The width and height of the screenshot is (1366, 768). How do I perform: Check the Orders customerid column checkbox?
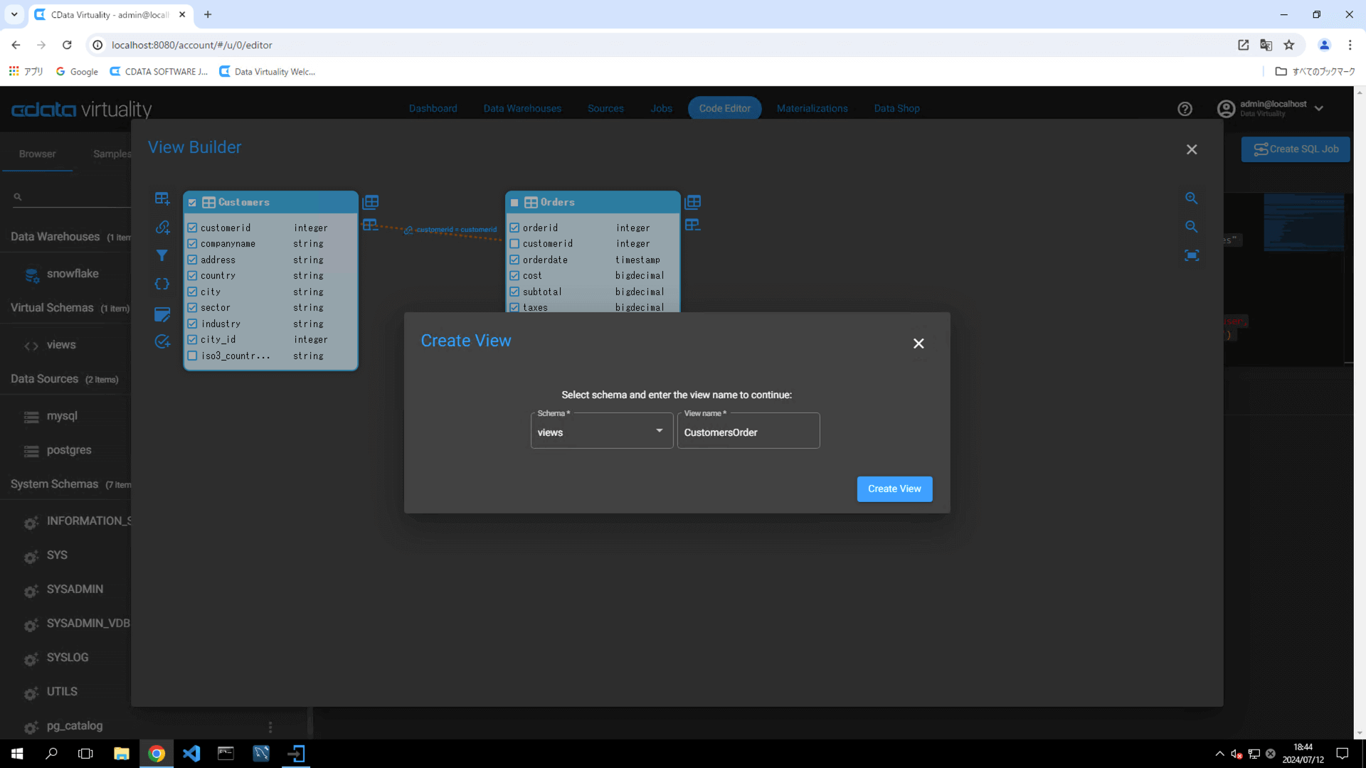(514, 244)
